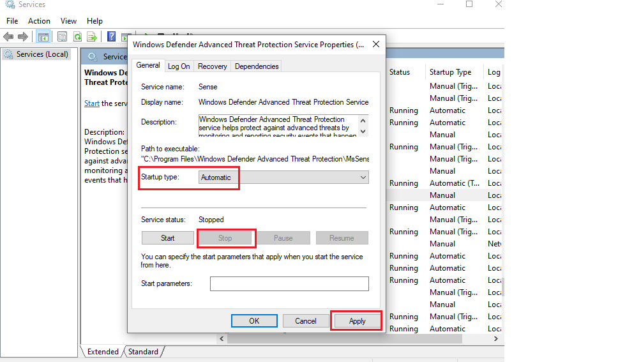Toggle Show/Hide Console Tree toolbar icon

tap(43, 37)
